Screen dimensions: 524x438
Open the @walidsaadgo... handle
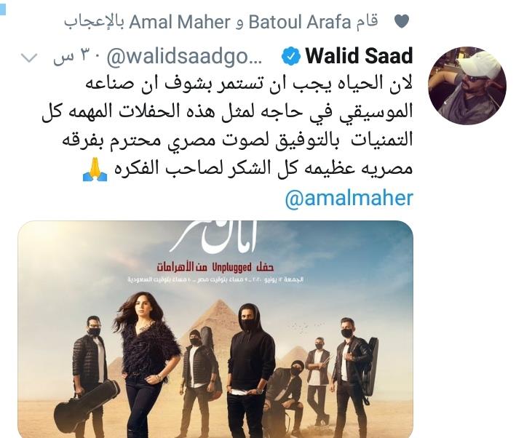184,57
